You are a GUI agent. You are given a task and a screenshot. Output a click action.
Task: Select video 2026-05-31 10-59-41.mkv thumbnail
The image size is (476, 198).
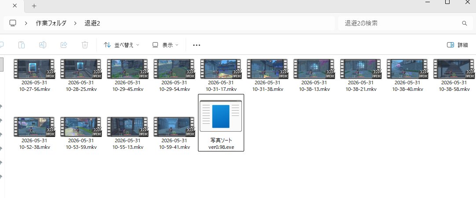tap(174, 127)
